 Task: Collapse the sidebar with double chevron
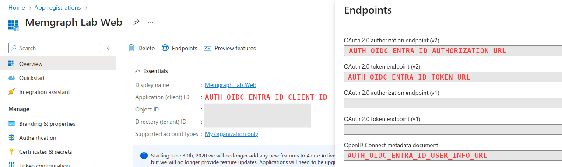coord(109,48)
